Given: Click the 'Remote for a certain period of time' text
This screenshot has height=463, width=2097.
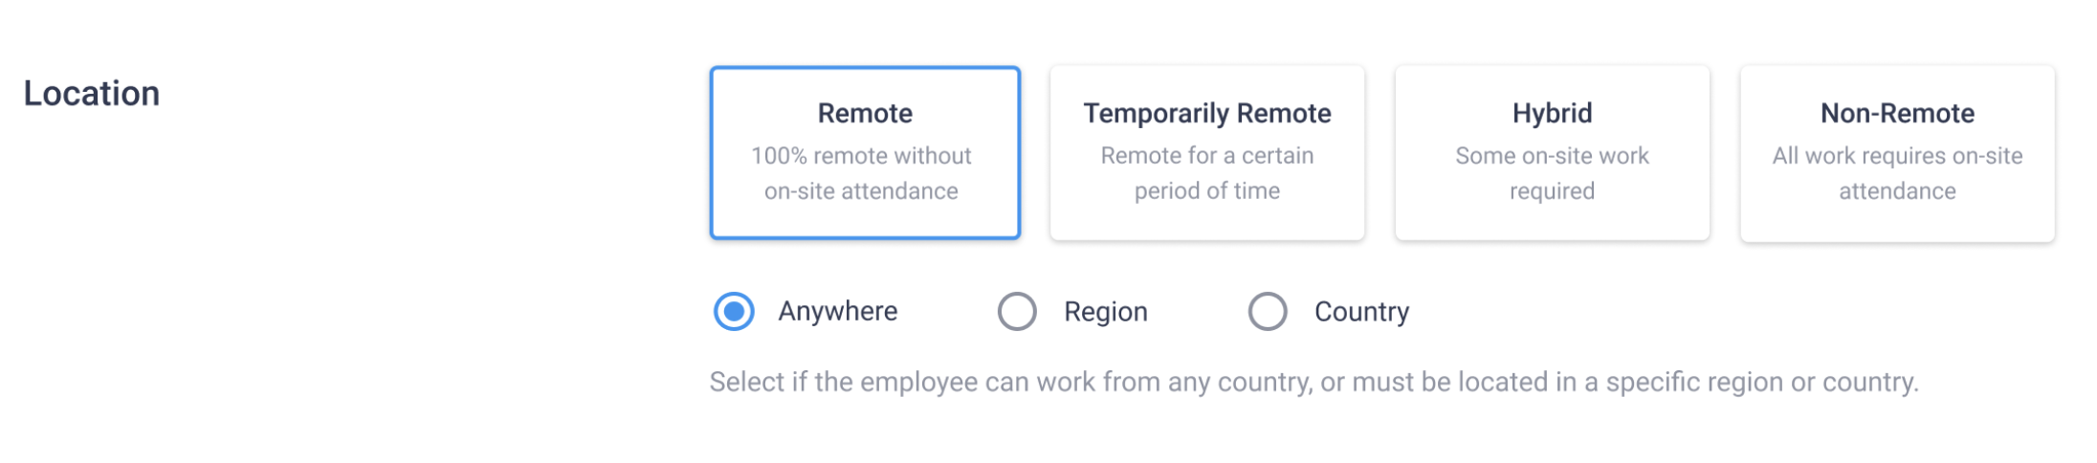Looking at the screenshot, I should 1207,173.
